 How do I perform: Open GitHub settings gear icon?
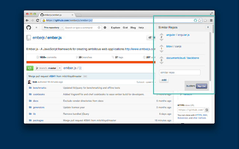click(x=105, y=28)
